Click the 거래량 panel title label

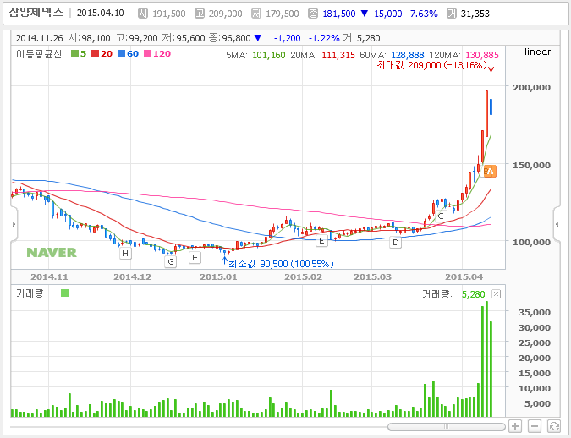30,293
